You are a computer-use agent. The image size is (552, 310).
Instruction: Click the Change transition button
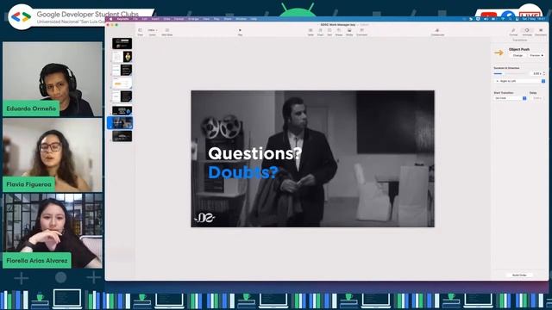pyautogui.click(x=517, y=55)
